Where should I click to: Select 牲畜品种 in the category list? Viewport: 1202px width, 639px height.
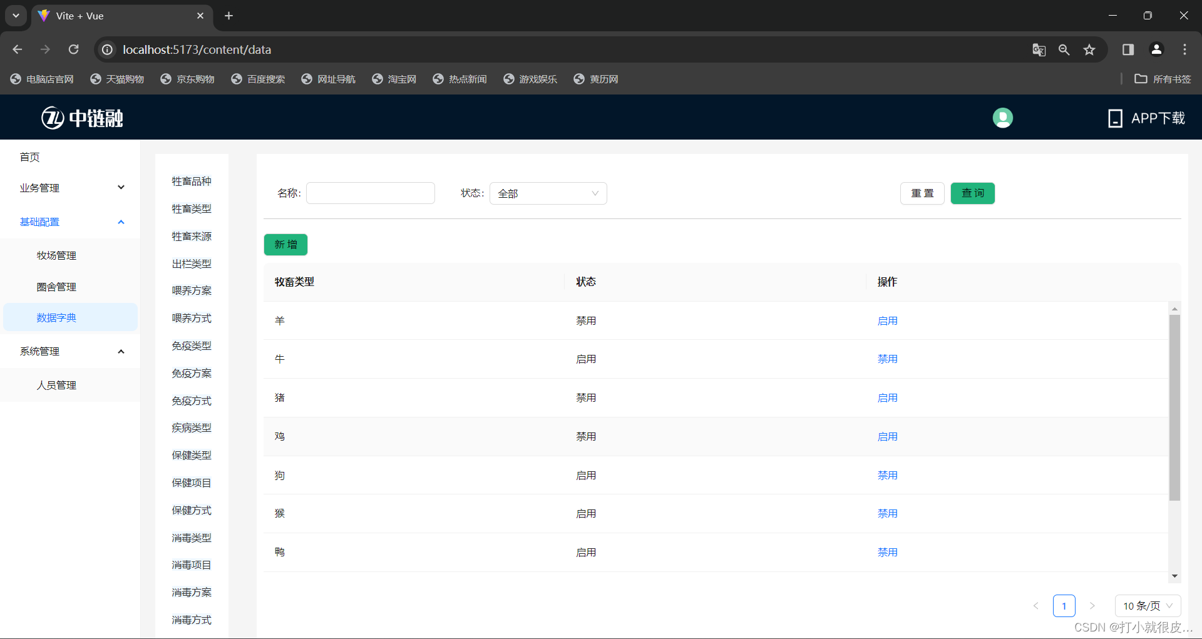pos(192,181)
